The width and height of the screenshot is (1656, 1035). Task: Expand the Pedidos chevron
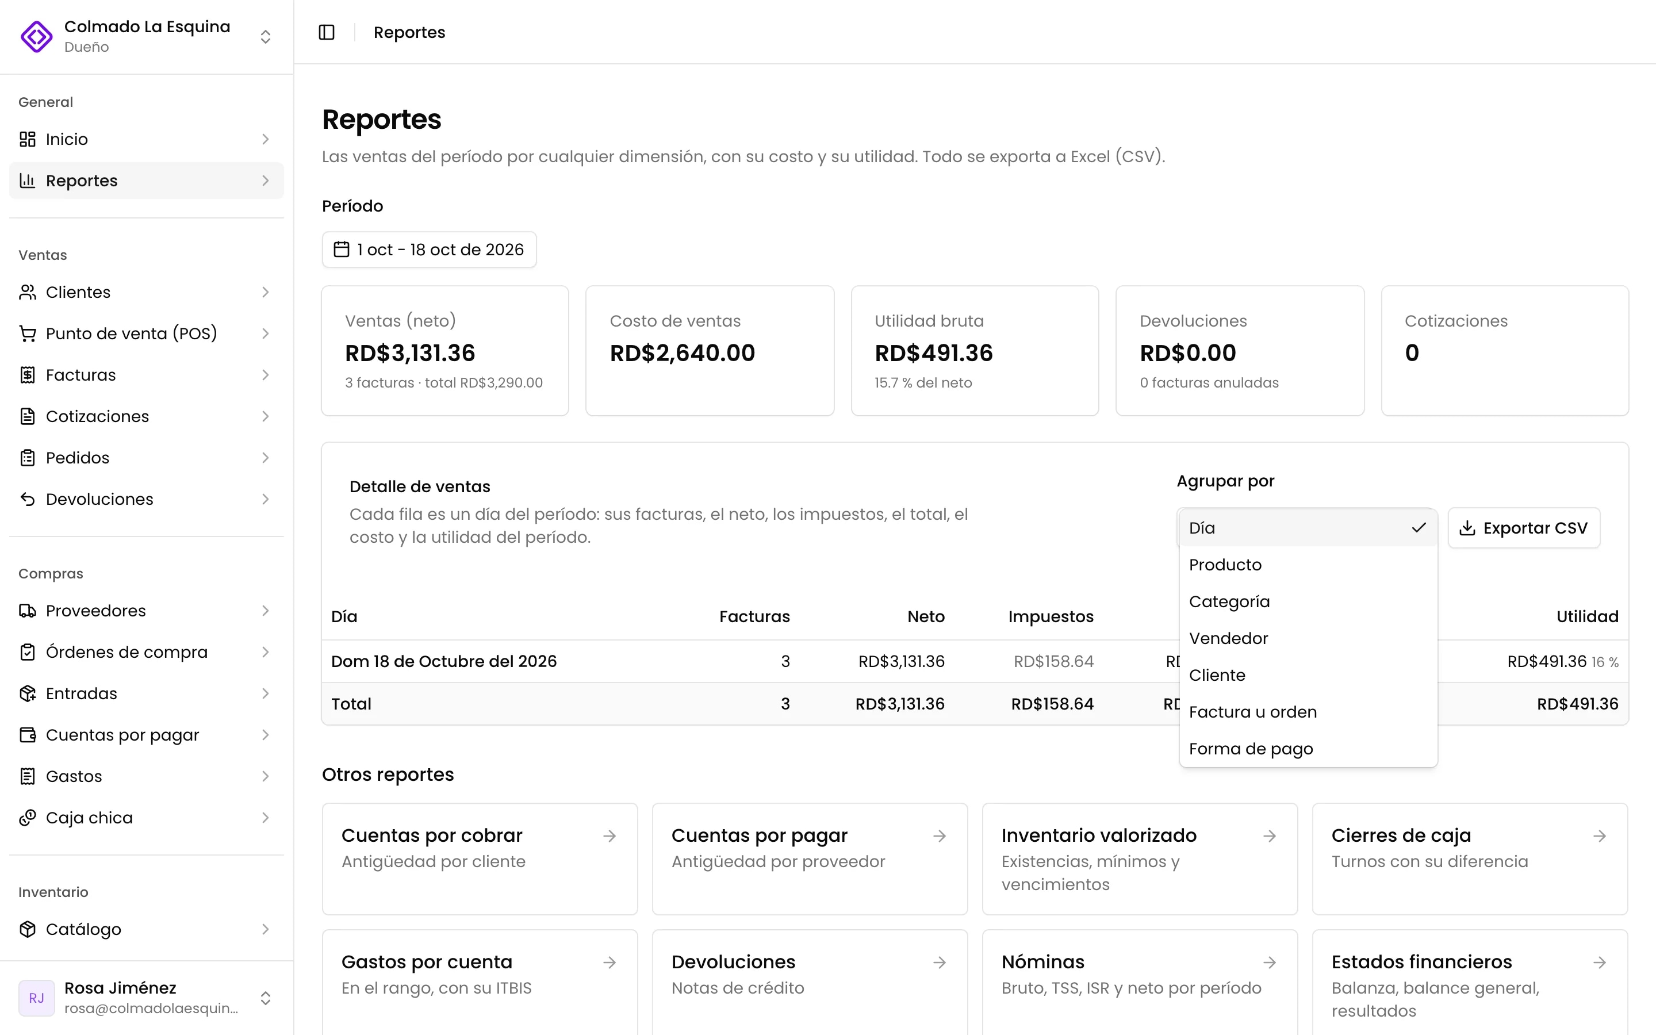point(266,458)
